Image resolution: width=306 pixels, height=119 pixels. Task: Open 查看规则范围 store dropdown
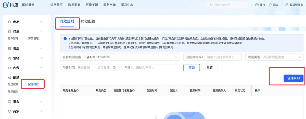click(120, 57)
